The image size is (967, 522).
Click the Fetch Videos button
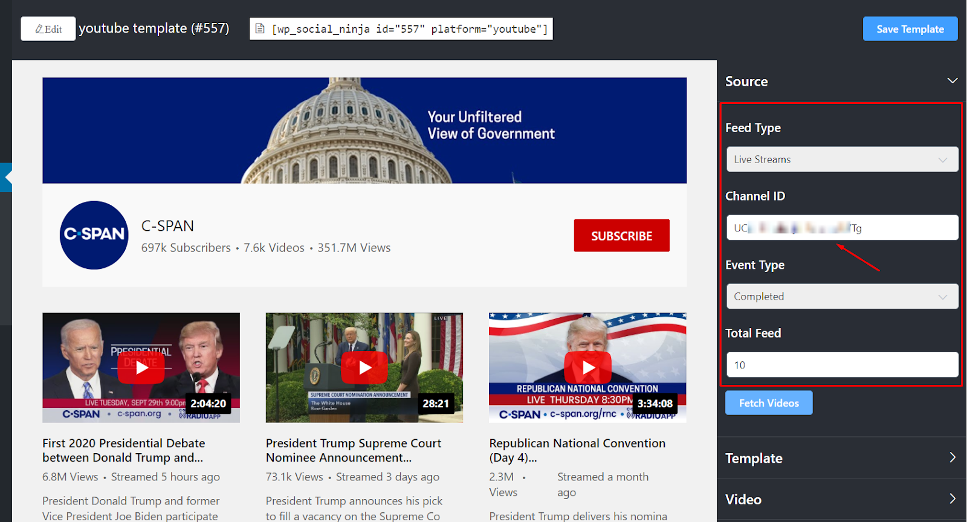tap(769, 403)
